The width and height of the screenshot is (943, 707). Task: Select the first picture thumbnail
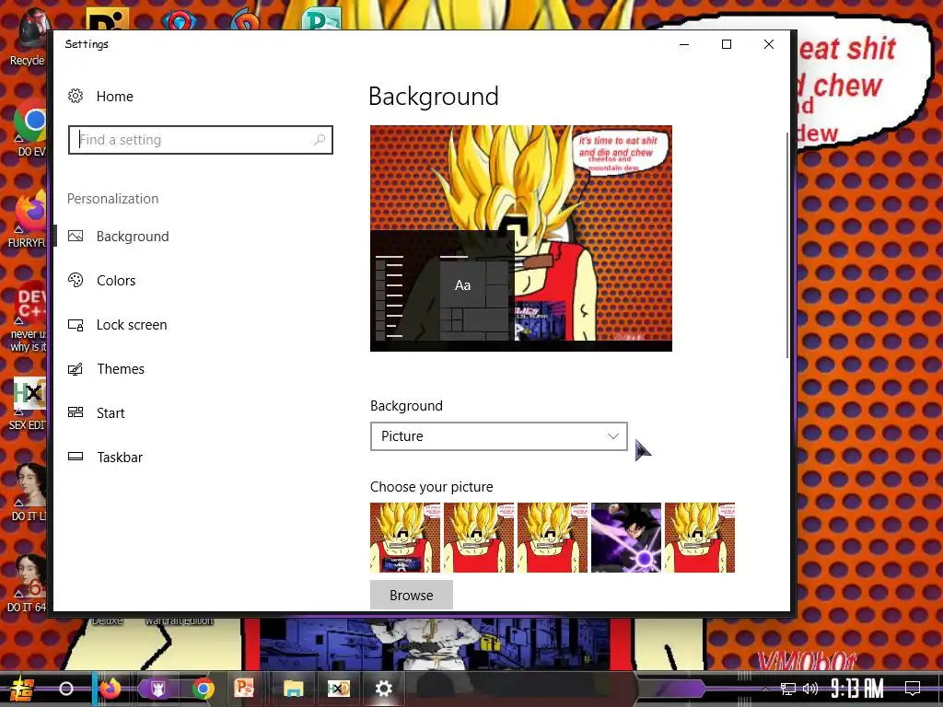click(405, 538)
